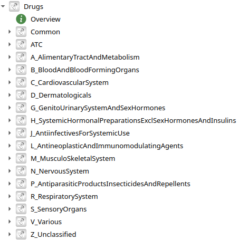Click the Z_Unclassified package icon

coord(21,234)
